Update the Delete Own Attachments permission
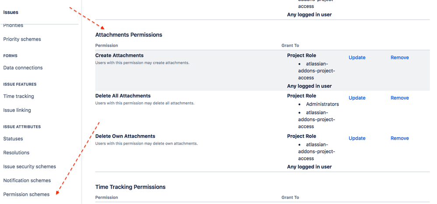 coord(357,138)
